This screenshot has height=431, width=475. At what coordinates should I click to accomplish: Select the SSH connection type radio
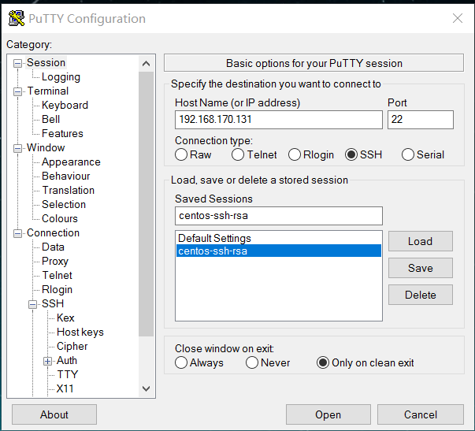351,154
